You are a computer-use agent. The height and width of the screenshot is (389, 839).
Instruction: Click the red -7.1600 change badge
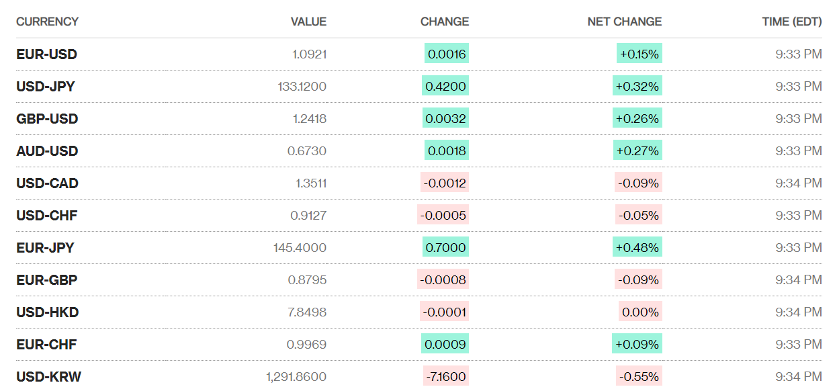(445, 377)
